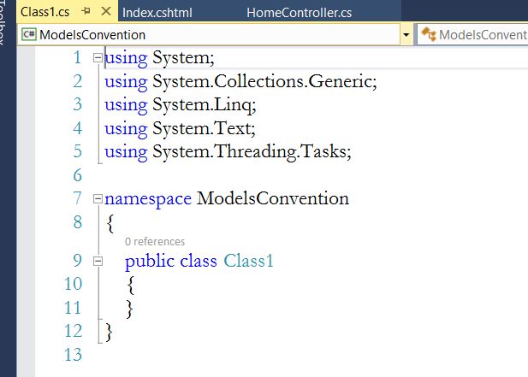Open the Toolbox side panel
Viewport: 528px width, 377px height.
click(3, 22)
